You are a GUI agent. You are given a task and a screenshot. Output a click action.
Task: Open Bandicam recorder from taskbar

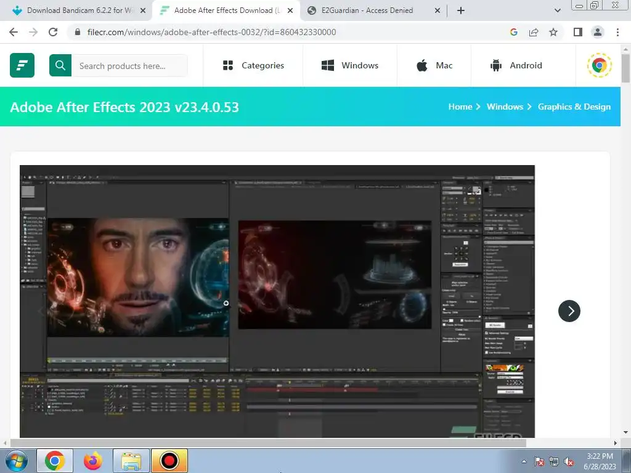169,461
